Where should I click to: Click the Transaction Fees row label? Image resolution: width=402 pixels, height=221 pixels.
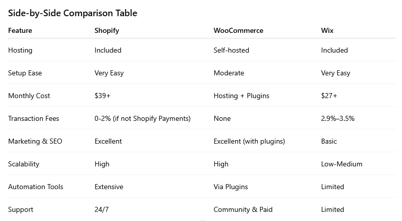tap(33, 118)
